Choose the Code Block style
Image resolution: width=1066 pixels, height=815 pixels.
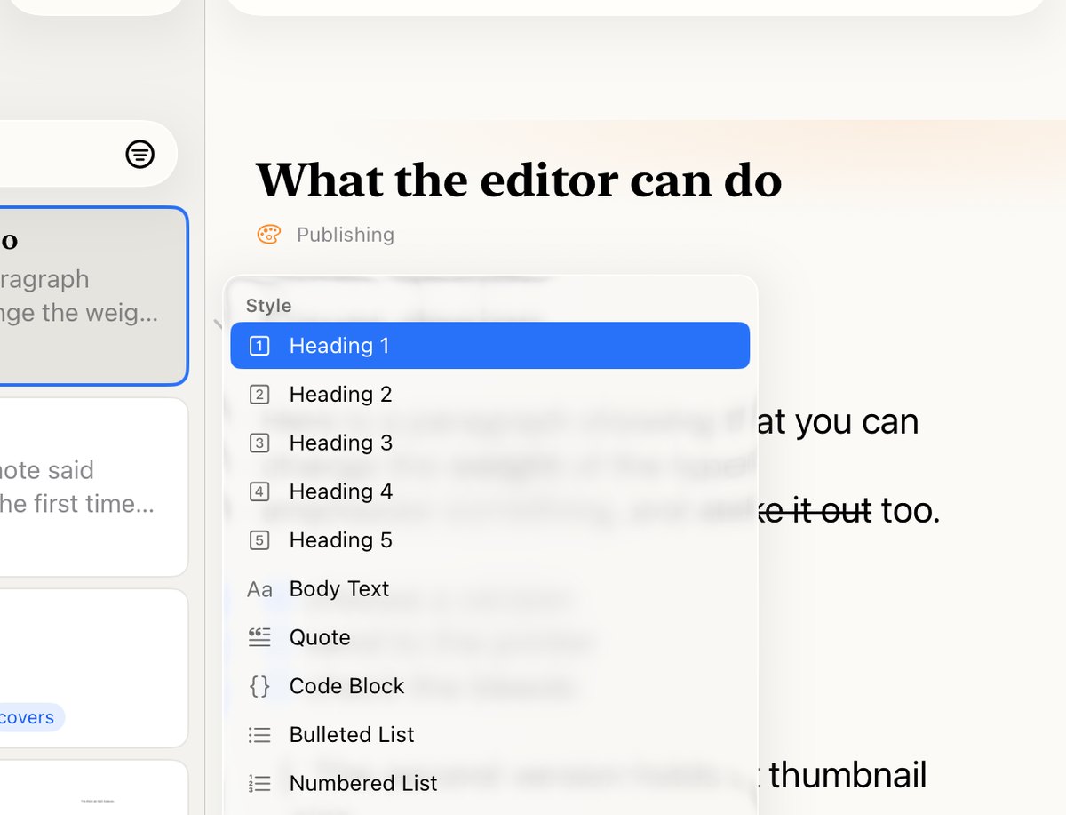click(490, 686)
